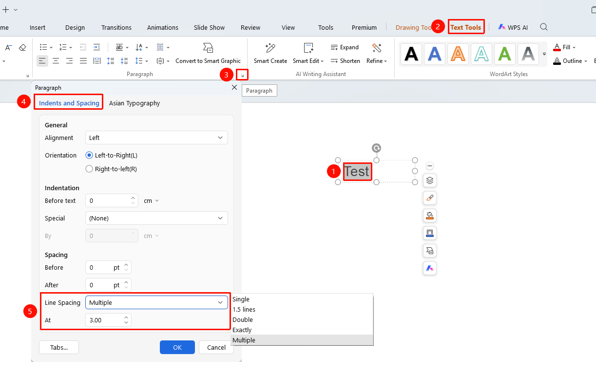Click the At line spacing value field
Image resolution: width=596 pixels, height=377 pixels.
pyautogui.click(x=108, y=320)
